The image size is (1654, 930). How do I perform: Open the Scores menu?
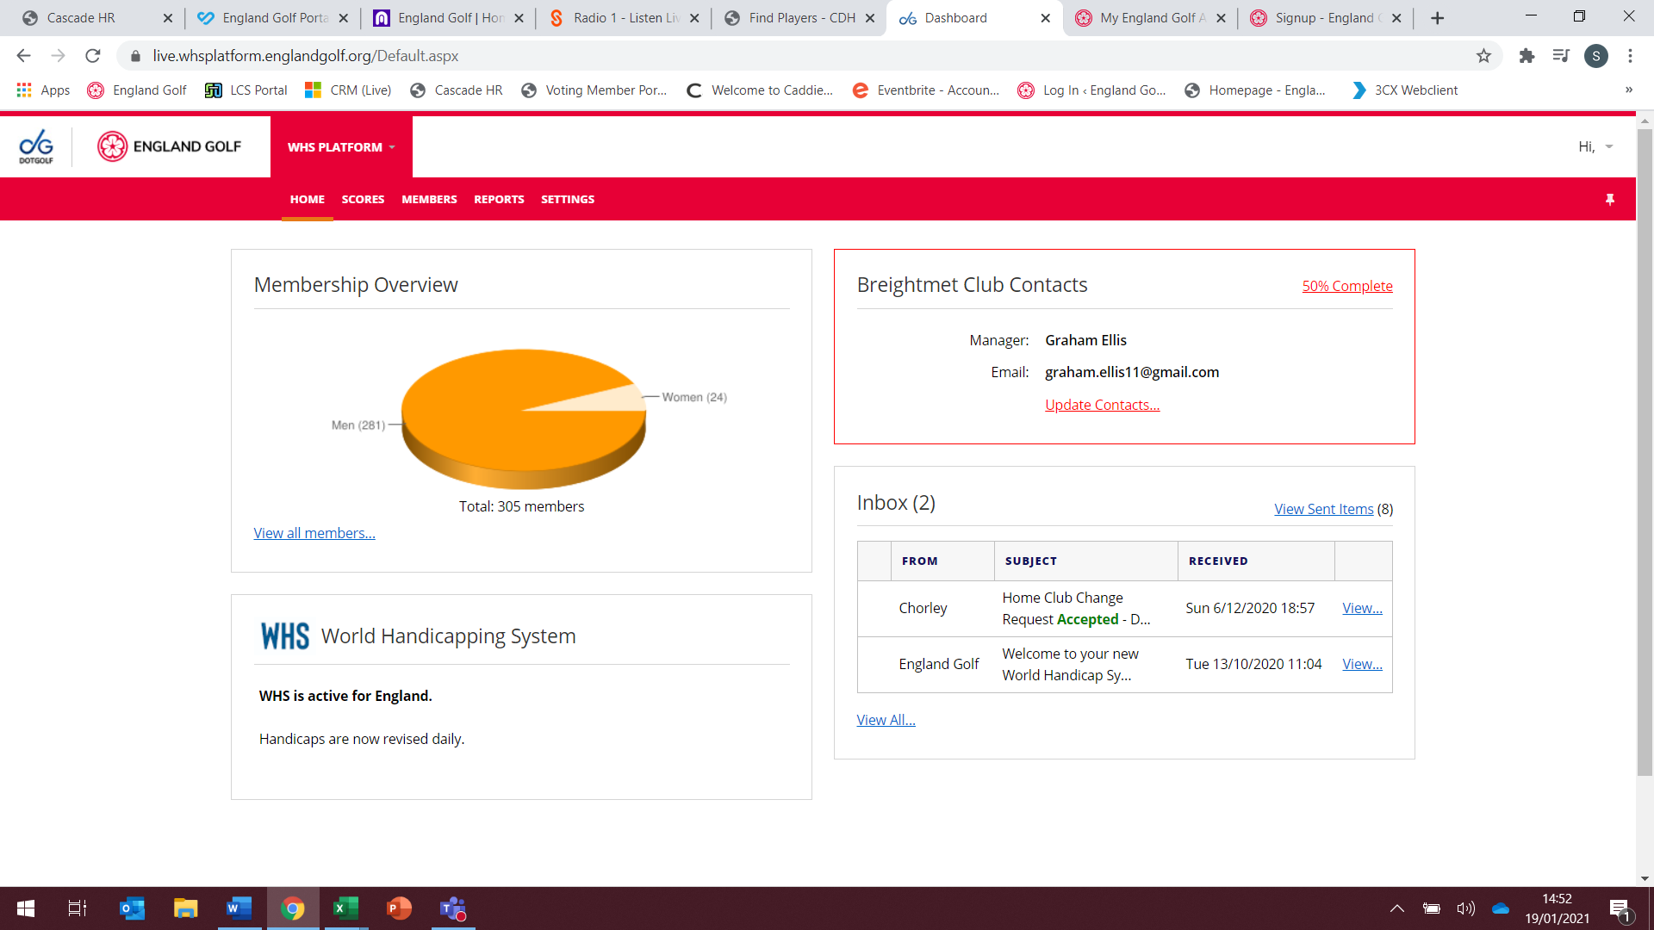coord(363,199)
